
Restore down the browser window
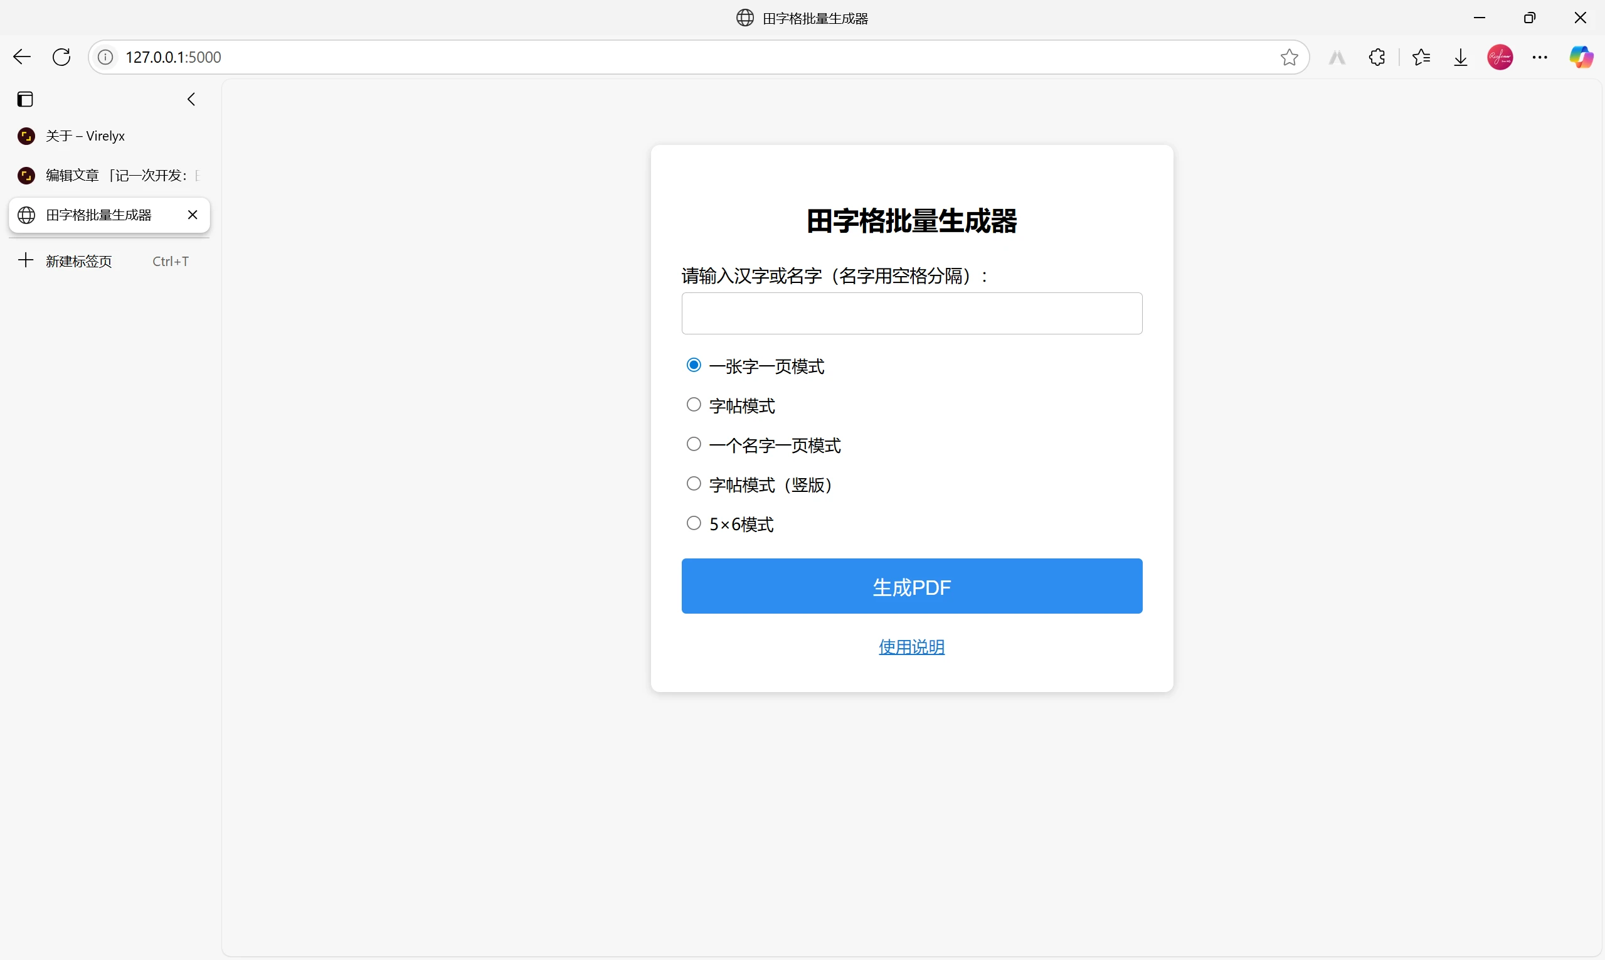coord(1529,18)
